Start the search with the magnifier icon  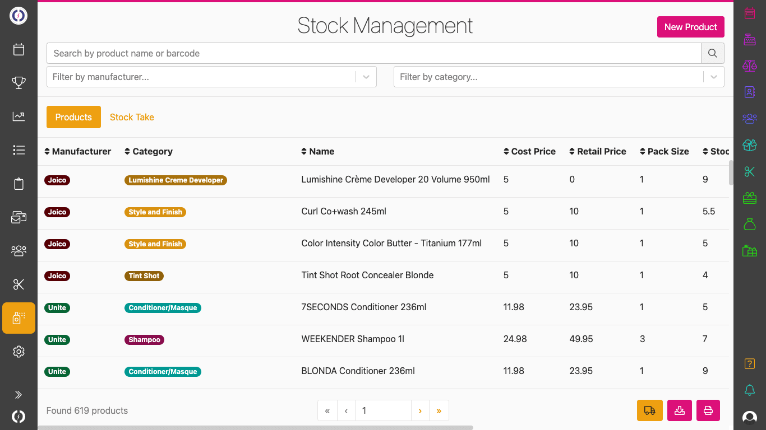pyautogui.click(x=712, y=53)
